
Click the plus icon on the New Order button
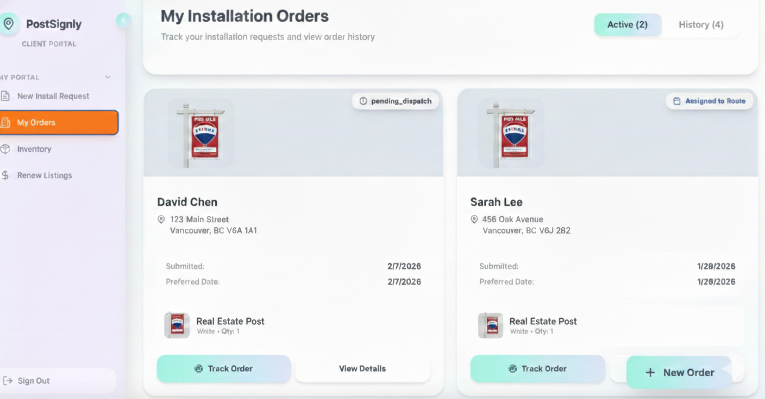(x=650, y=372)
